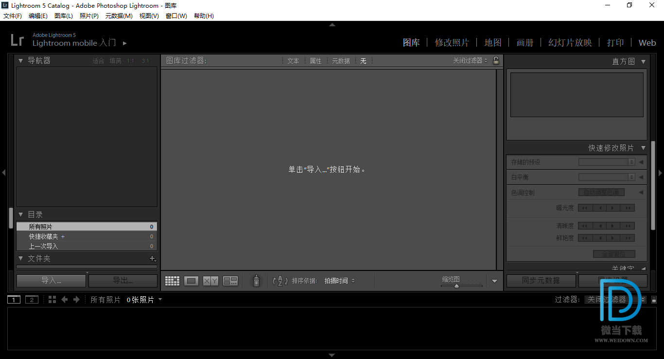Collapse the 目录 panel

(x=20, y=215)
